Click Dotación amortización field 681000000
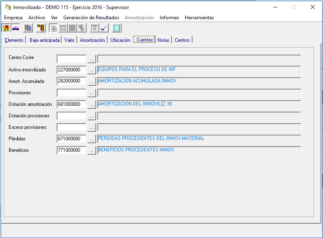 tap(71, 104)
